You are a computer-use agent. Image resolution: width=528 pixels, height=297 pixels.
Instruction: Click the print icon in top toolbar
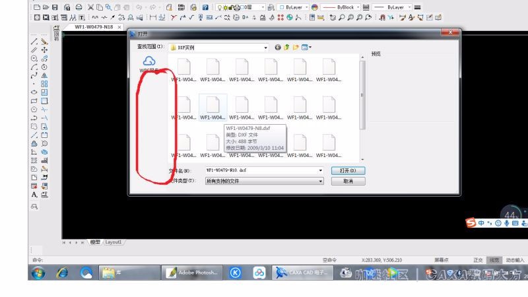[79, 7]
